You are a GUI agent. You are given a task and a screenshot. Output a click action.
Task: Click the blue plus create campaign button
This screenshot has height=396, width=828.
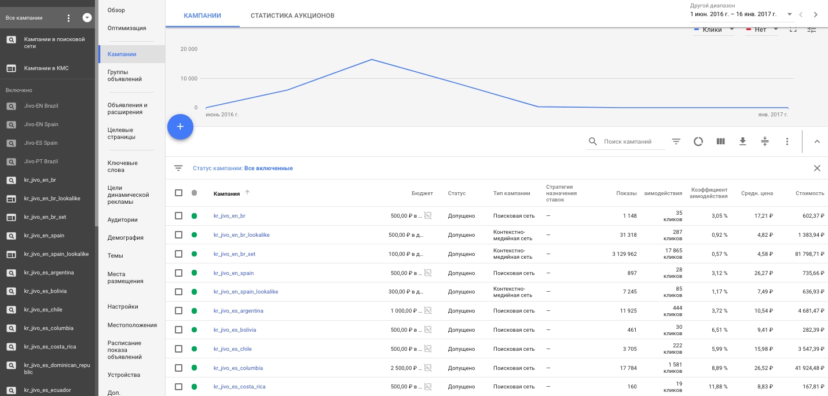[180, 127]
